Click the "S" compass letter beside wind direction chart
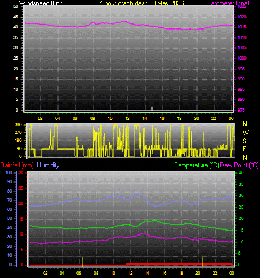This screenshot has height=278, width=260. [245, 141]
